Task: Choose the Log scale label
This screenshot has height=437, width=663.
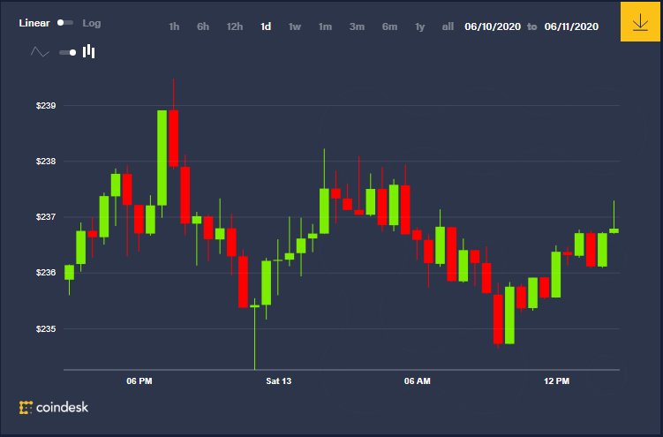Action: (91, 23)
